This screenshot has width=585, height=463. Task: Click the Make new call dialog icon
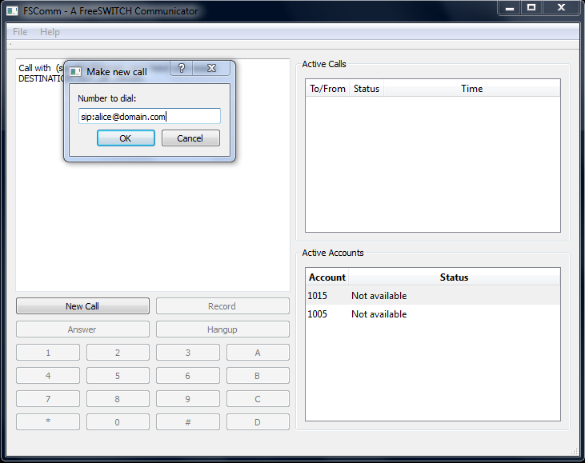point(76,71)
